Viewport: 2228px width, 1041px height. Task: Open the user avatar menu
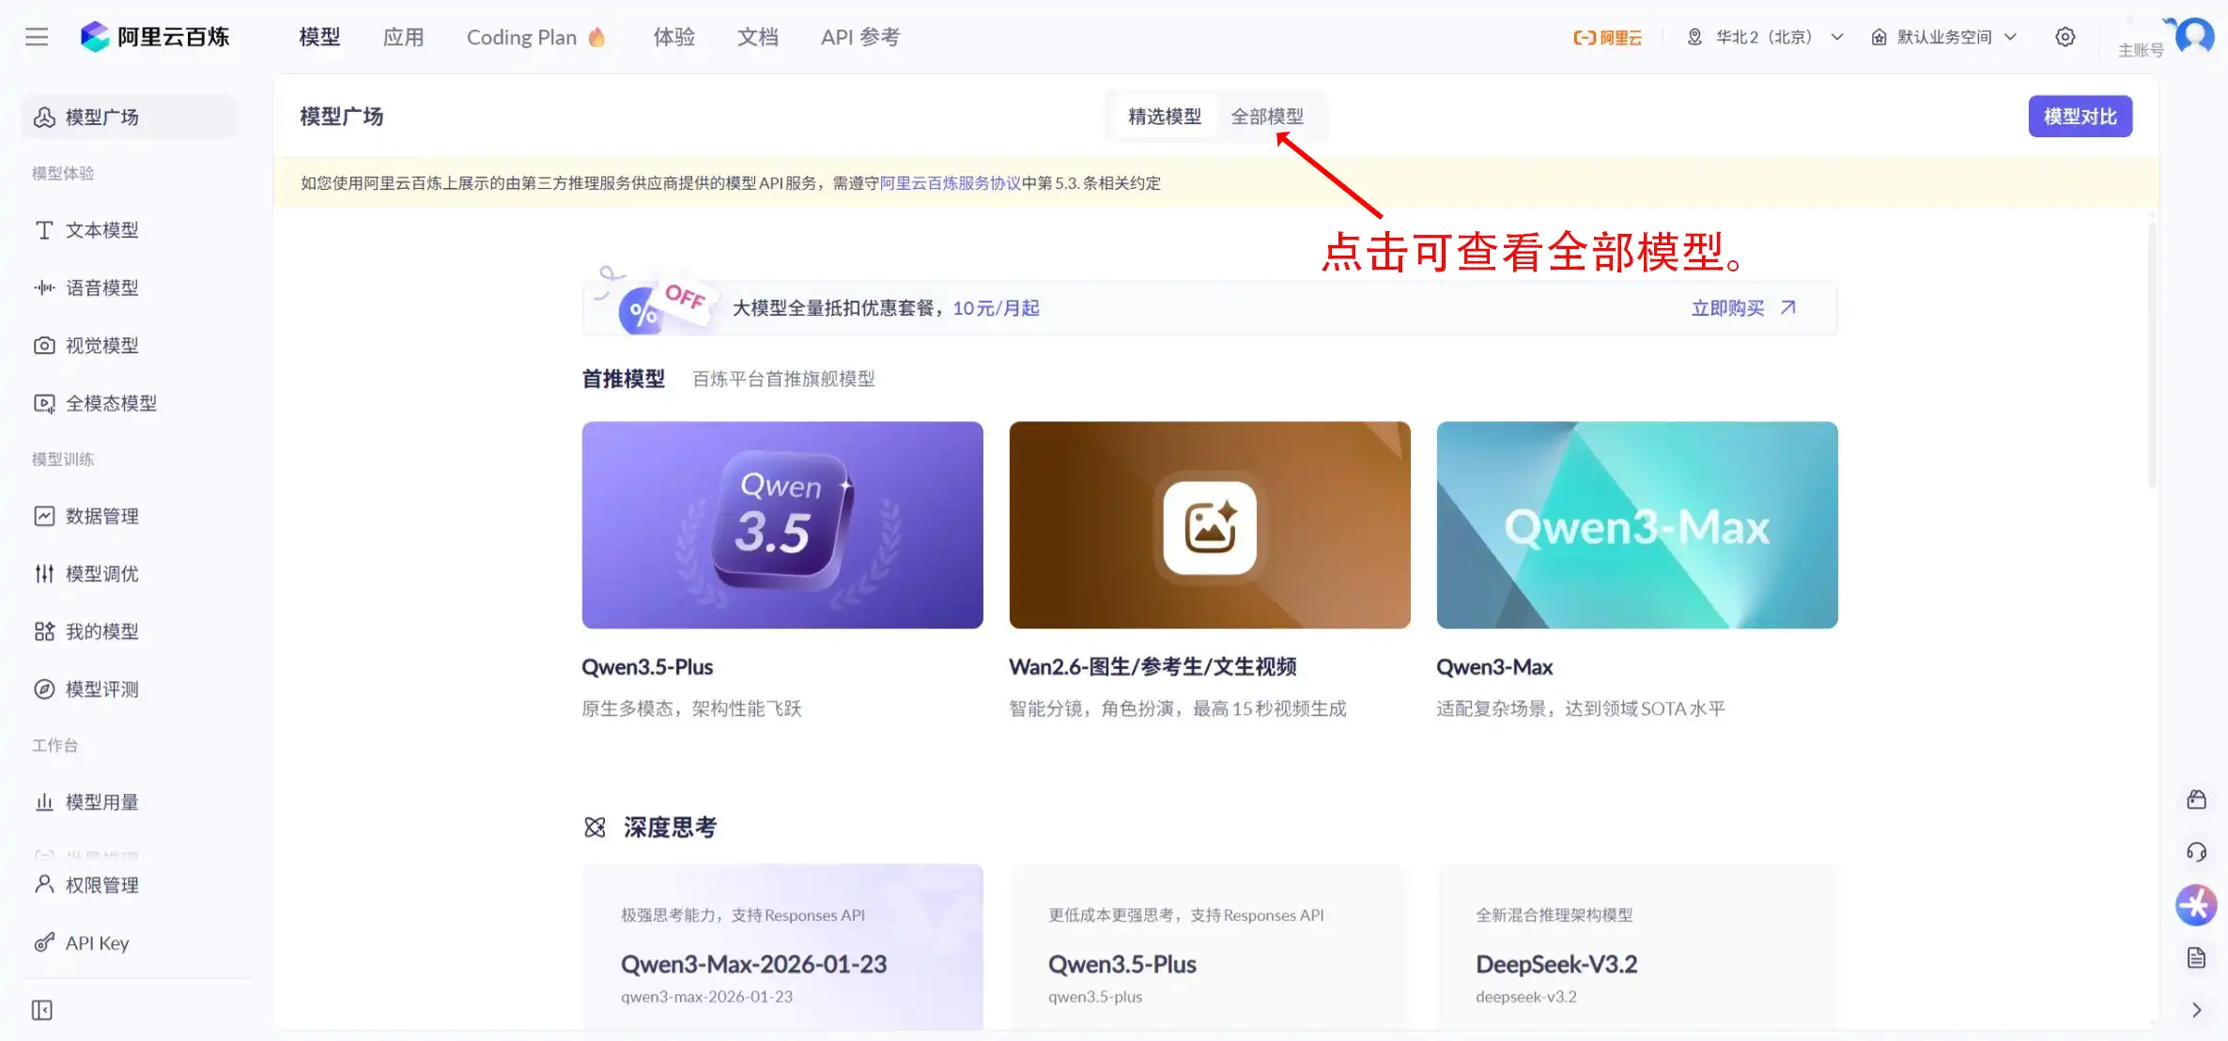(2194, 36)
